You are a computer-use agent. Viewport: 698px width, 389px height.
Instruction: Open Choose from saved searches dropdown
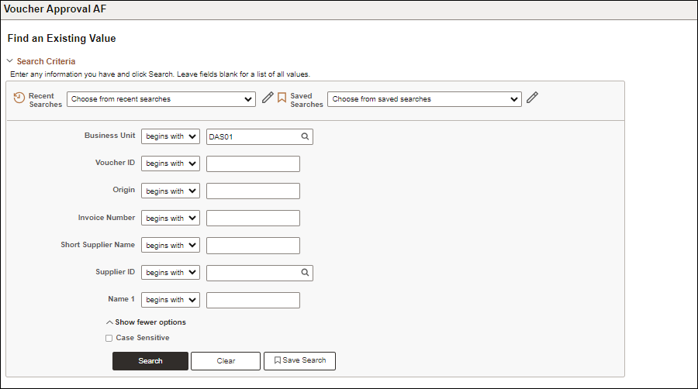click(425, 99)
